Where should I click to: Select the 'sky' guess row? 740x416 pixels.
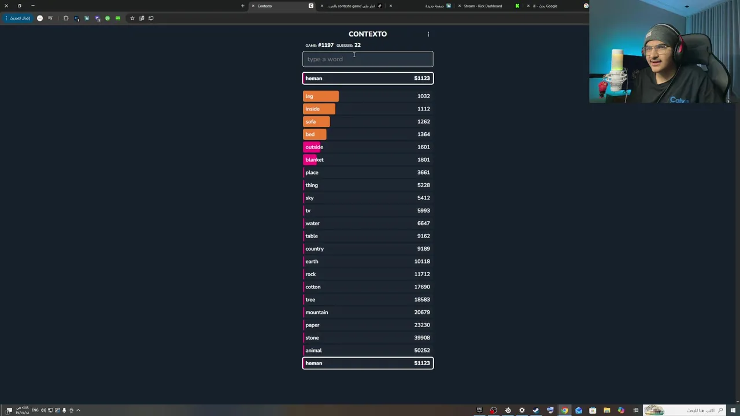[368, 198]
